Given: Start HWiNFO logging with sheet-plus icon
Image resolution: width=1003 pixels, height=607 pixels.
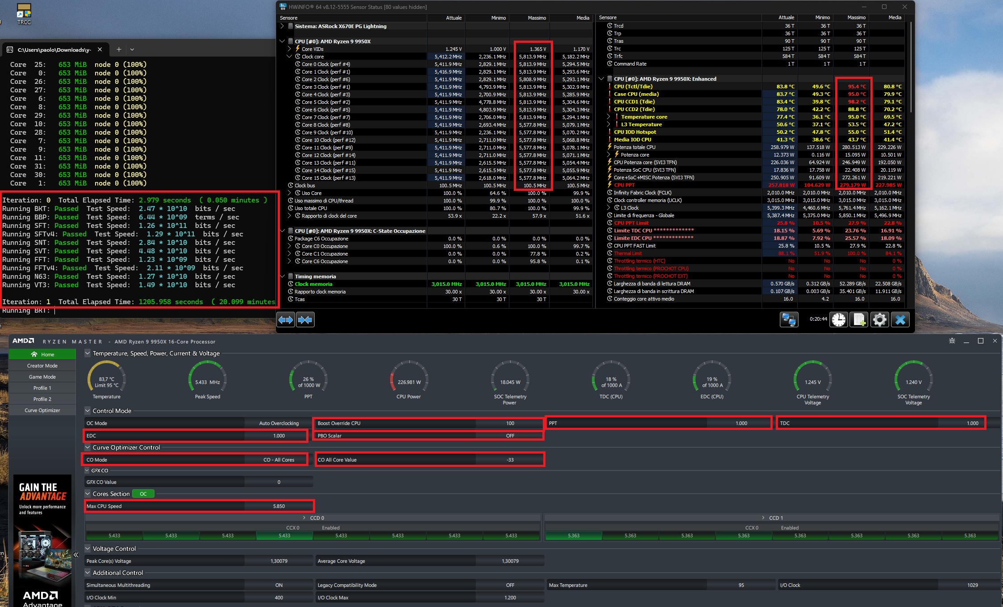Looking at the screenshot, I should pos(859,319).
